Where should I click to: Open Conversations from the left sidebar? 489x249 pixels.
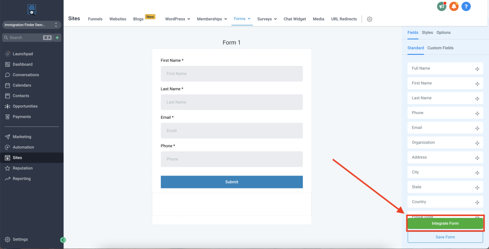tap(26, 75)
